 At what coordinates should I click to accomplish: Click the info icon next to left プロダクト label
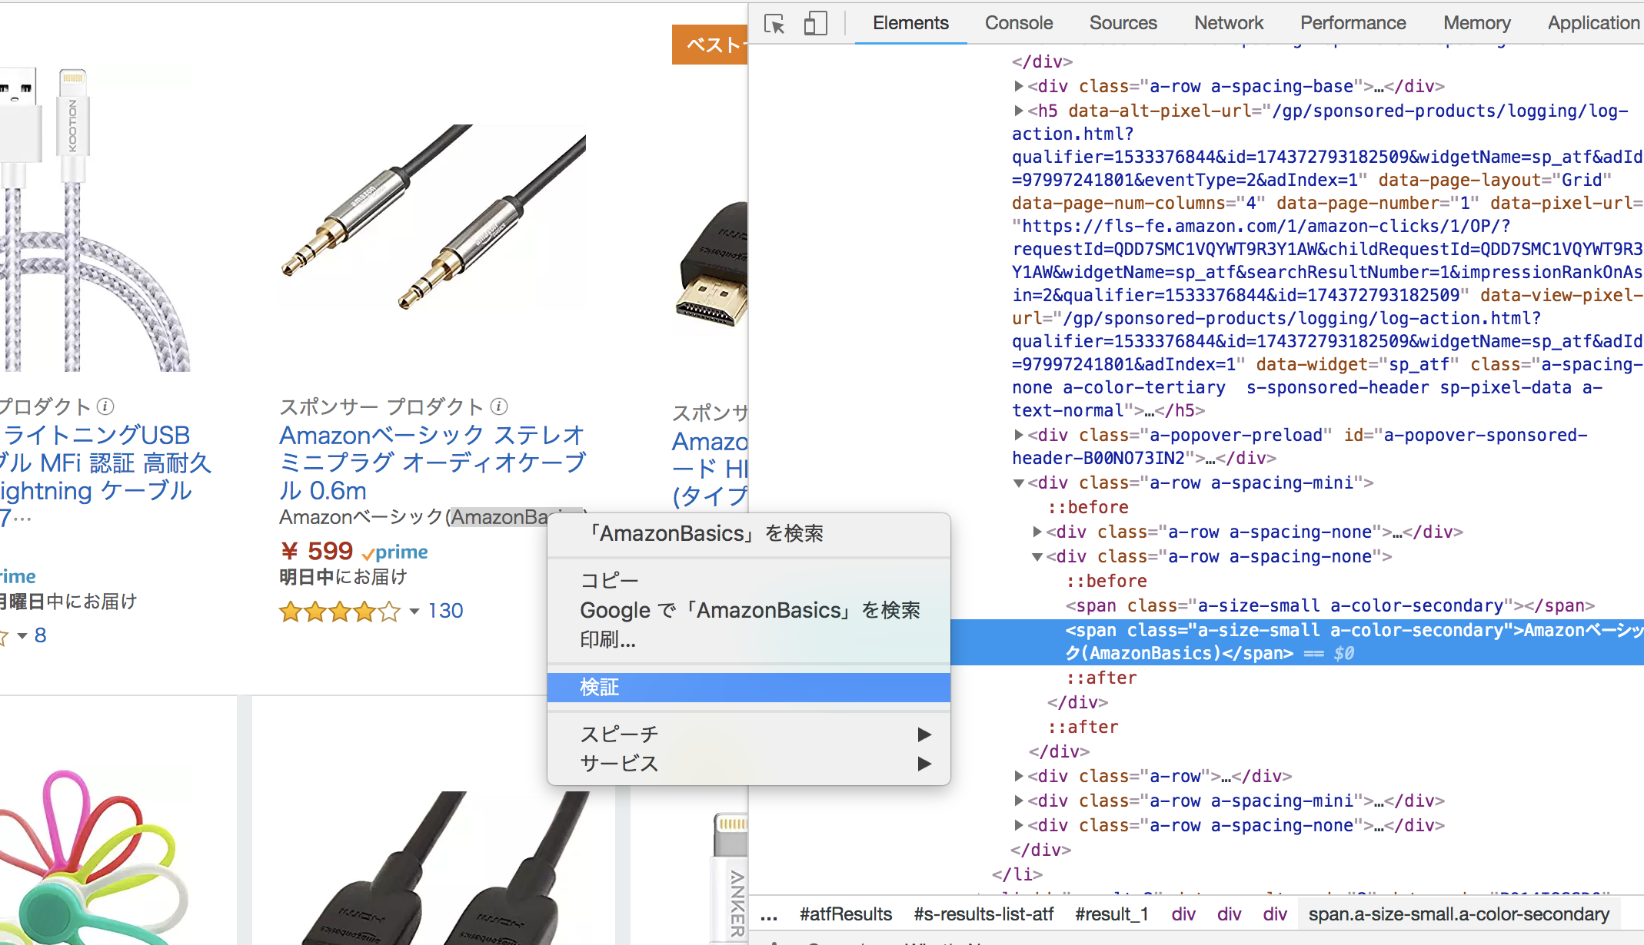pos(105,406)
